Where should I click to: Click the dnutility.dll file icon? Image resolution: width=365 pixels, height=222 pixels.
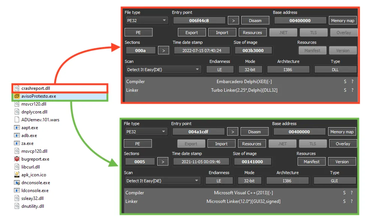[17, 206]
